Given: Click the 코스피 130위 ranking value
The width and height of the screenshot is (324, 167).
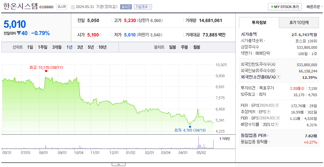Looking at the screenshot, I should [306, 41].
